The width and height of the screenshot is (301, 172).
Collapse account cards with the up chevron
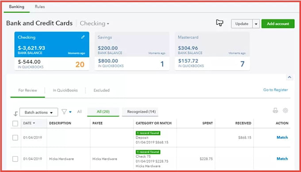(289, 77)
